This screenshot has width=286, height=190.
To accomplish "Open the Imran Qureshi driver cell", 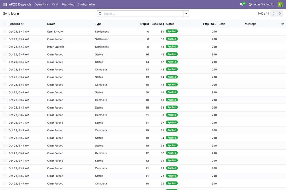I will [x=56, y=47].
